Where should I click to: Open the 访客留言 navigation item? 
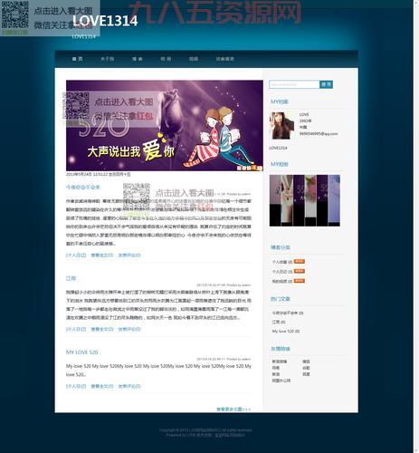click(x=225, y=59)
